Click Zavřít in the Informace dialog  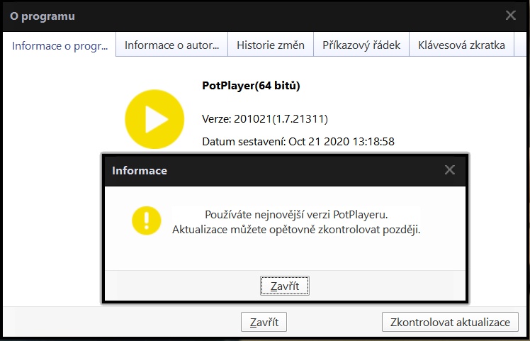pos(285,286)
